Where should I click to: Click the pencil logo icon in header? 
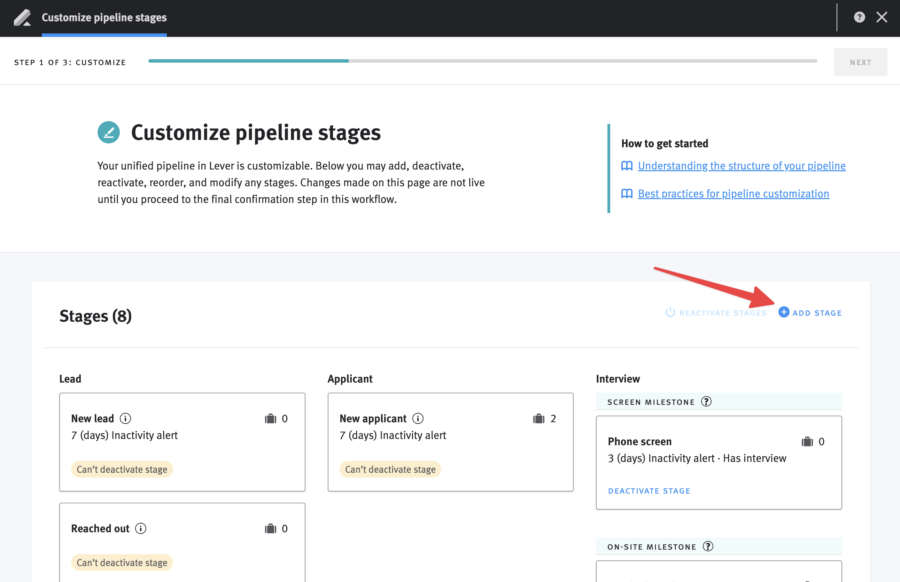[x=22, y=17]
